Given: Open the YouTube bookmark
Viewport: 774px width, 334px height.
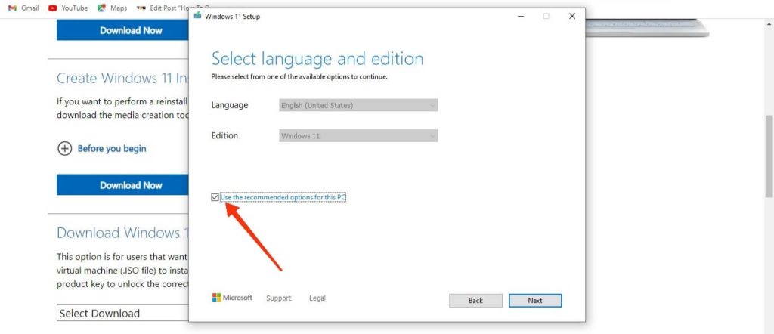Looking at the screenshot, I should pos(68,8).
